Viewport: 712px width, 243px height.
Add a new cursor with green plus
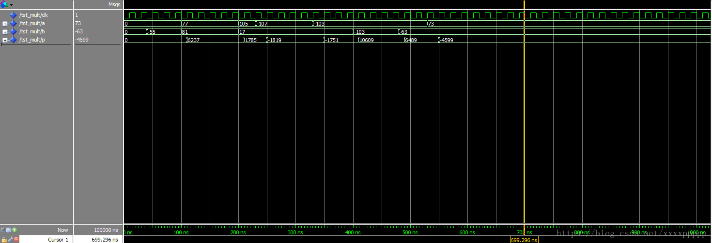[x=15, y=230]
